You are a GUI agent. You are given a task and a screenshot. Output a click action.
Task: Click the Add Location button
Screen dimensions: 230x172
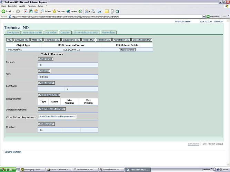[x=46, y=83]
